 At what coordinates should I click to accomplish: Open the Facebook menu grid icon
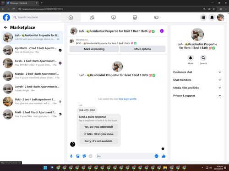[203, 17]
